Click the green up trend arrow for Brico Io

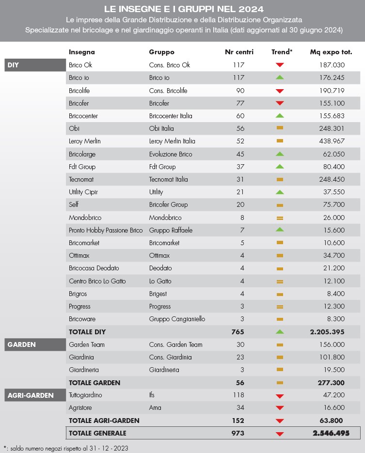280,78
